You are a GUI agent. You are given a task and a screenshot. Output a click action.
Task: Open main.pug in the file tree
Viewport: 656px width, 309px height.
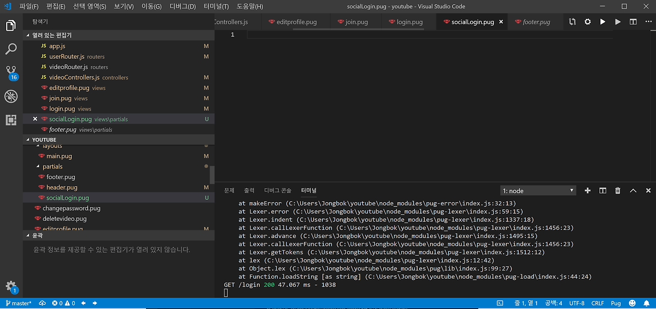pos(118,156)
